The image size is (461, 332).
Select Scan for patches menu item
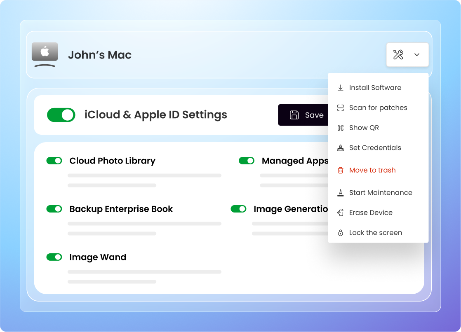378,108
